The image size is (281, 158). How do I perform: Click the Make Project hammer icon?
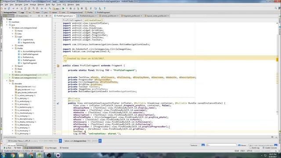(x=50, y=8)
